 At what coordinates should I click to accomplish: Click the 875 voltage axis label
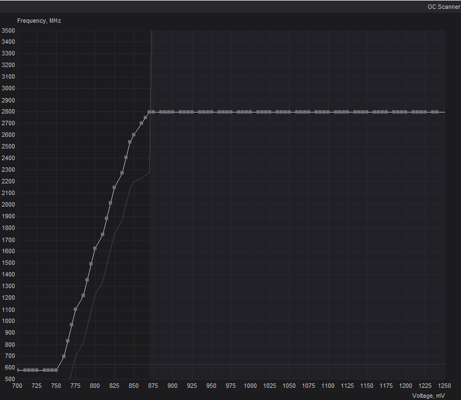coord(153,386)
